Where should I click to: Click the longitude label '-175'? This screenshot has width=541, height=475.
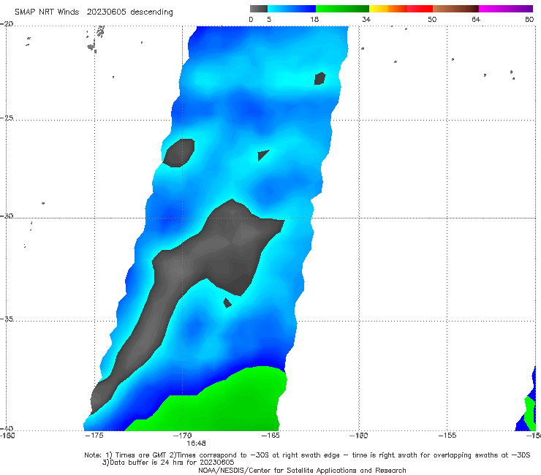click(x=94, y=435)
